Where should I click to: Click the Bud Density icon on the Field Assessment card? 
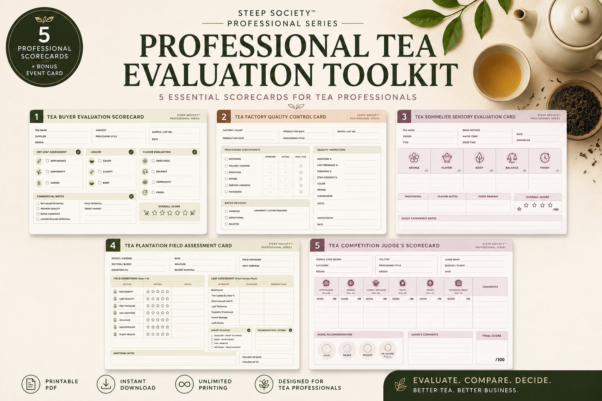pyautogui.click(x=115, y=292)
